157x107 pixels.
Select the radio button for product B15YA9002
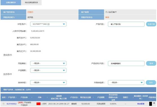point(4,104)
